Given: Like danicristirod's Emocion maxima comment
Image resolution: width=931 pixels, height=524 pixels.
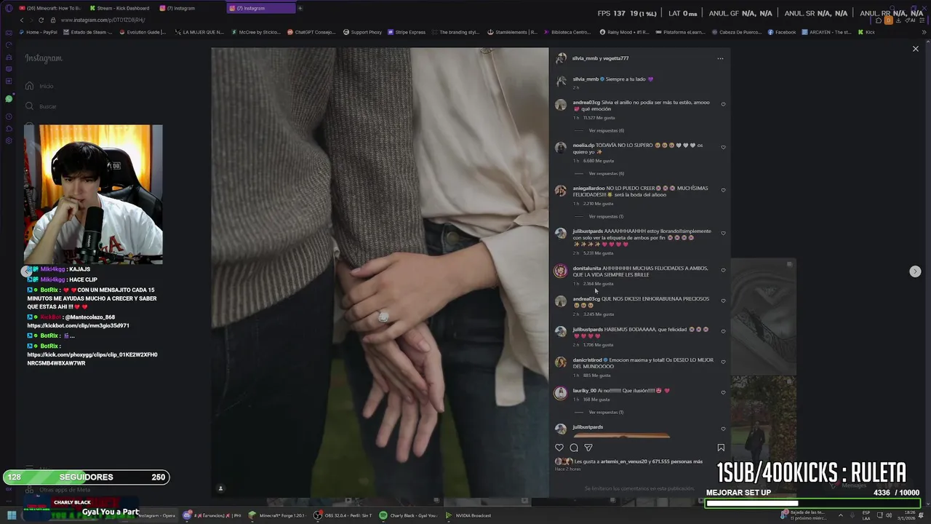Looking at the screenshot, I should [x=723, y=362].
